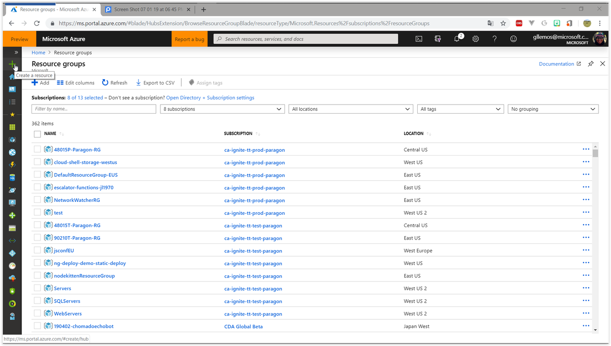Click Edit columns in the toolbar
Image resolution: width=611 pixels, height=346 pixels.
tap(75, 83)
